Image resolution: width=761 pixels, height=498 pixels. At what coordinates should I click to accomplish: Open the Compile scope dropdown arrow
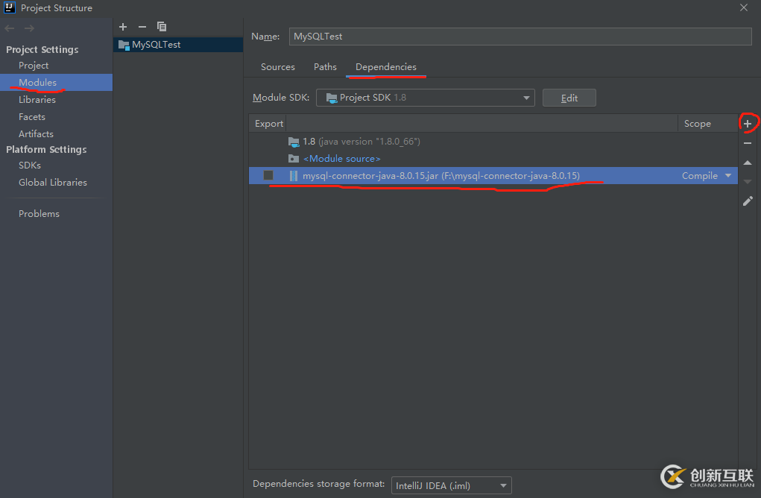coord(728,176)
